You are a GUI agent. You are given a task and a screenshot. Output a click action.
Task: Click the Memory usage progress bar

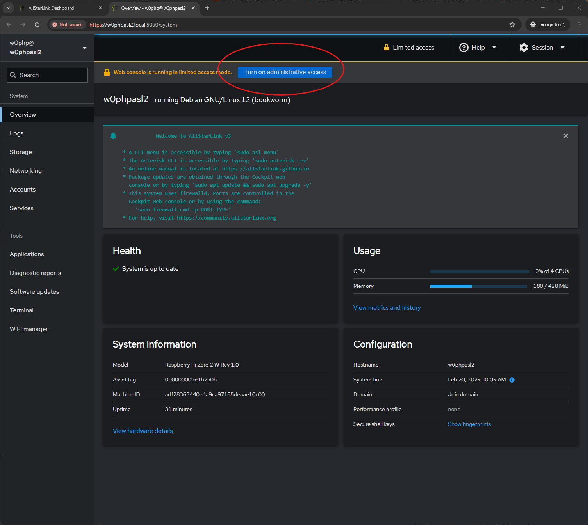[x=478, y=286]
